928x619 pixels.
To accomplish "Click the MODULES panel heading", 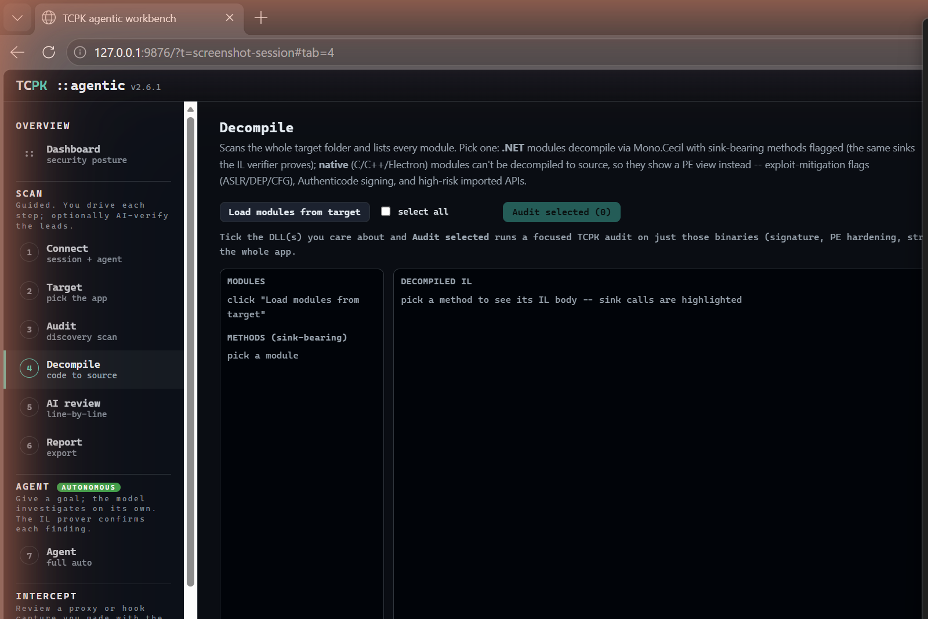I will pos(246,281).
